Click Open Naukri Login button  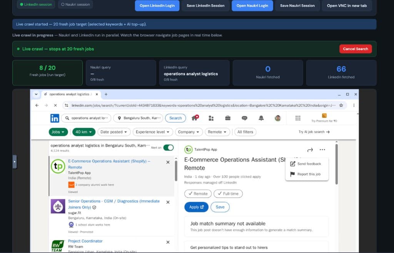(252, 5)
